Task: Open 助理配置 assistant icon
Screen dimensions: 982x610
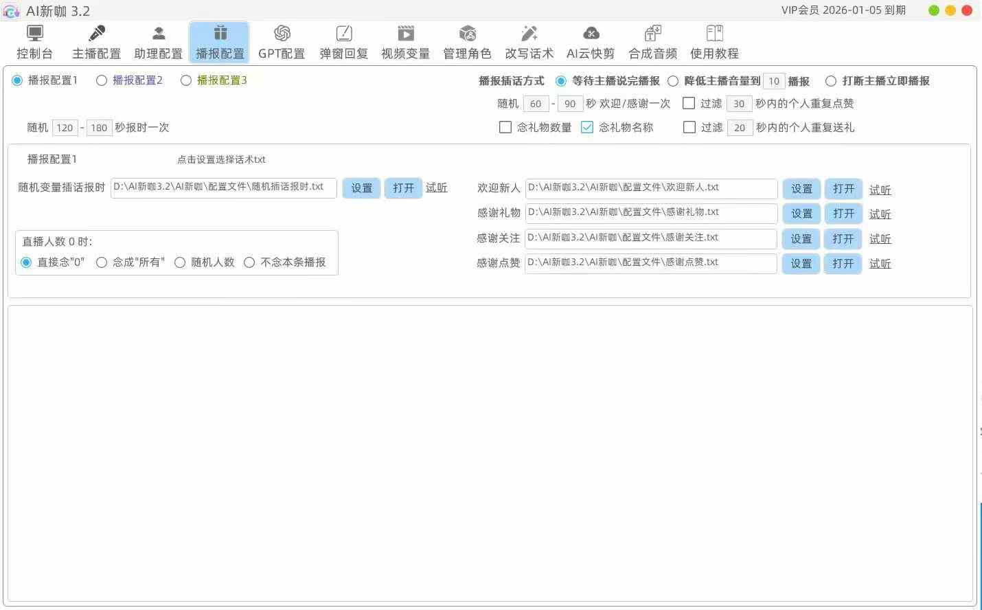Action: point(159,34)
